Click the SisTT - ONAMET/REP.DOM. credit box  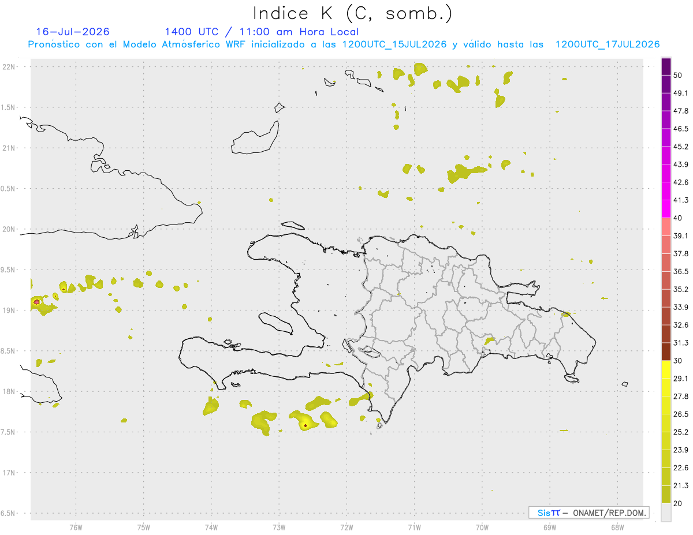click(x=588, y=512)
